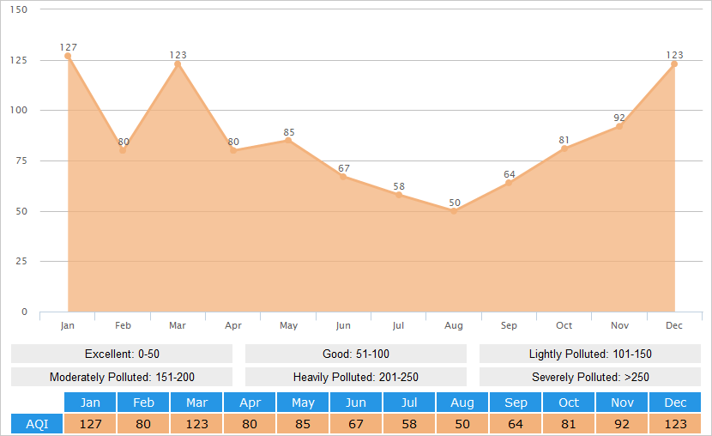Select the table cell 80 under Feb
Screen dimensions: 712x436
pos(143,424)
